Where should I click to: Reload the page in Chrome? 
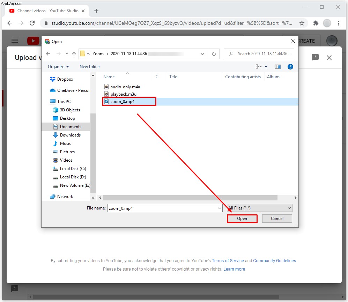32,23
